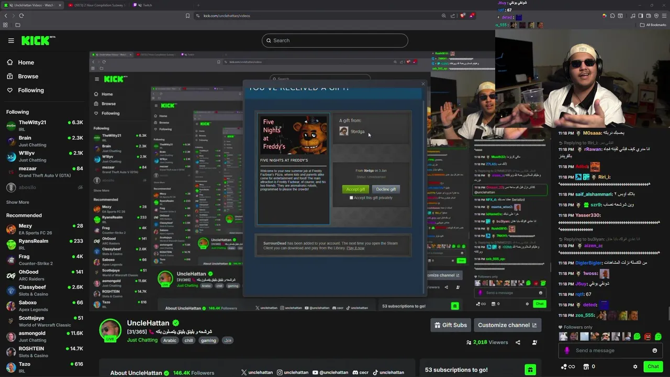Go to Home in sidebar
The width and height of the screenshot is (670, 377).
point(20,62)
